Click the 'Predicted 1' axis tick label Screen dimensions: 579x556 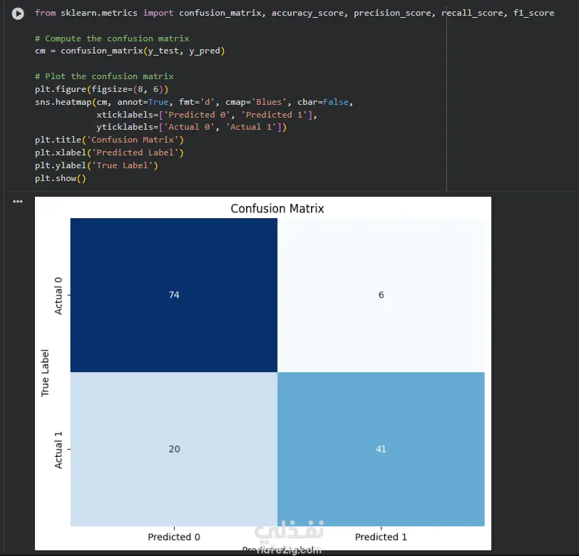pos(381,537)
